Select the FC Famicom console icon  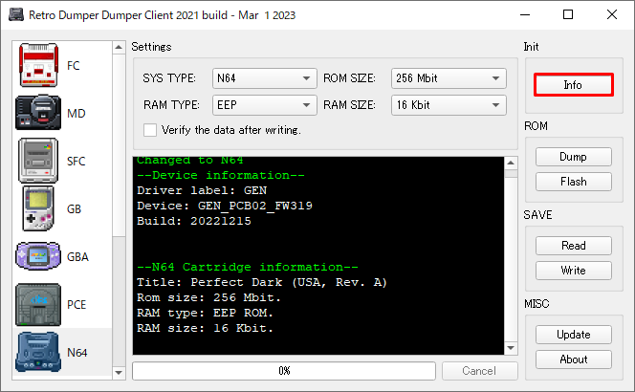coord(38,65)
